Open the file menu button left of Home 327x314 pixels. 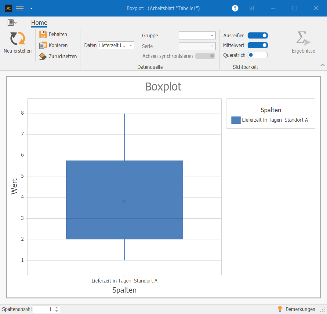pos(12,23)
